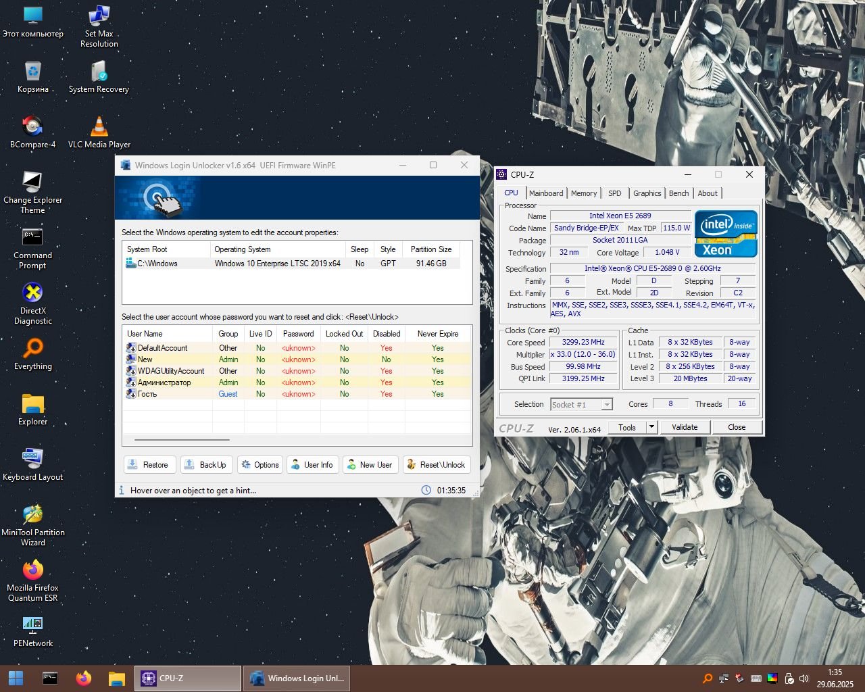Select the C:\Windows operating system row
Viewport: 865px width, 692px height.
[x=157, y=264]
